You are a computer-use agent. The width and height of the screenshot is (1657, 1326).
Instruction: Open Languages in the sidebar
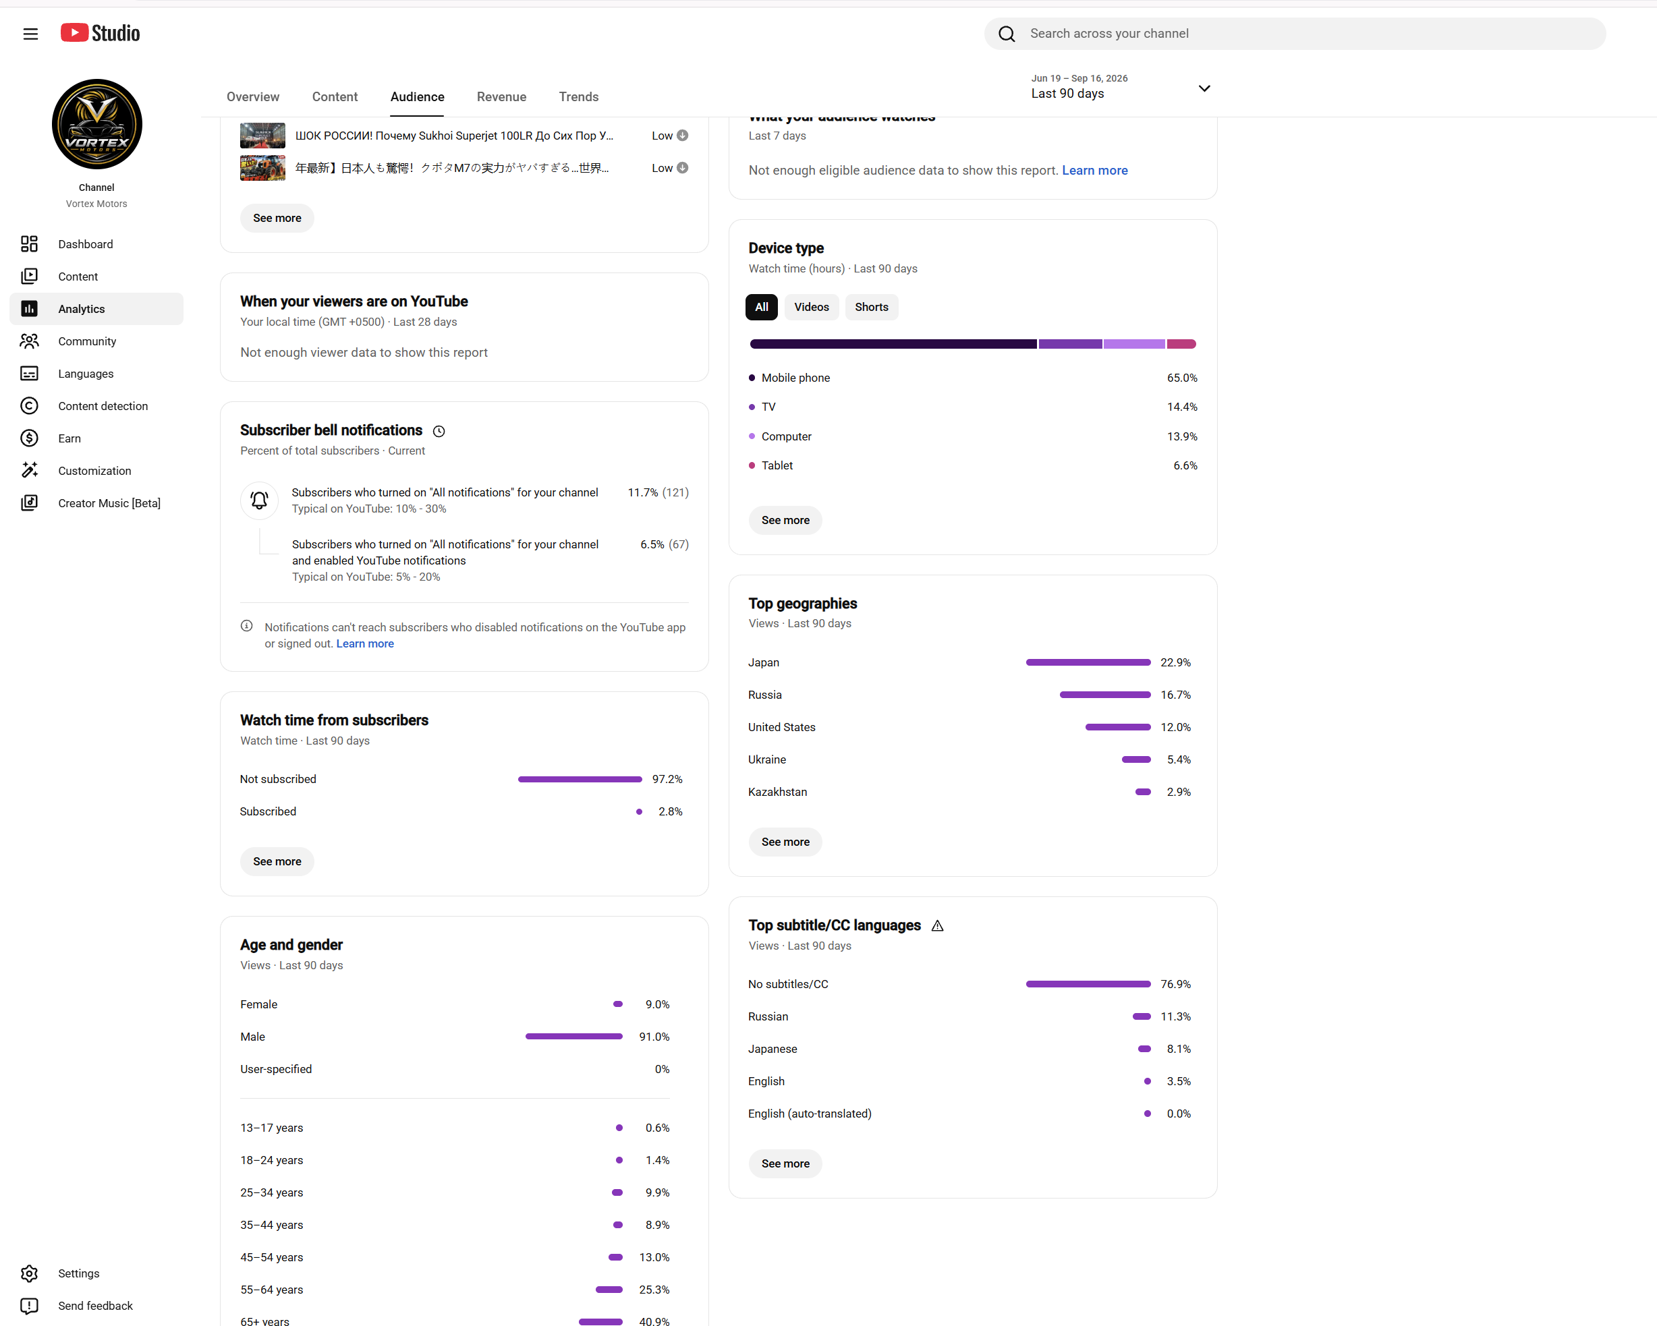[97, 374]
